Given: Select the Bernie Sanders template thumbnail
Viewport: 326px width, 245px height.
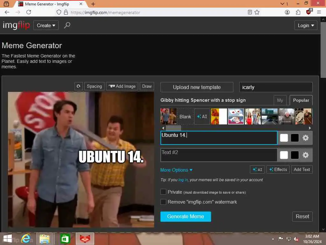Looking at the screenshot, I should coord(287,116).
